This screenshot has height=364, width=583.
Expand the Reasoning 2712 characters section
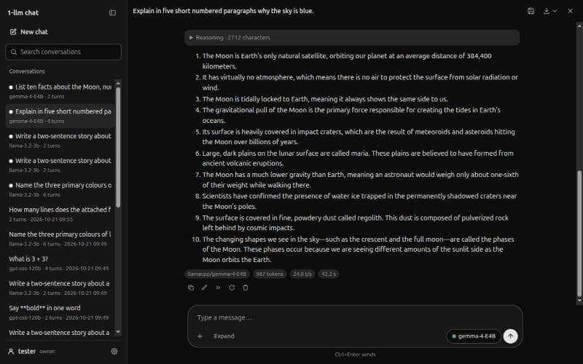click(x=352, y=38)
